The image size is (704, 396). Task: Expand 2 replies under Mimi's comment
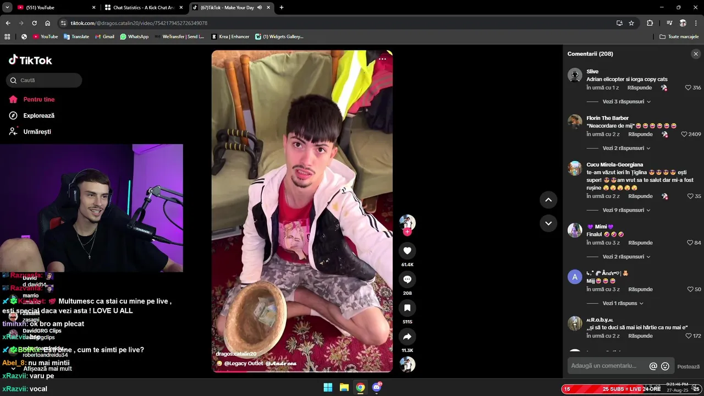point(626,257)
